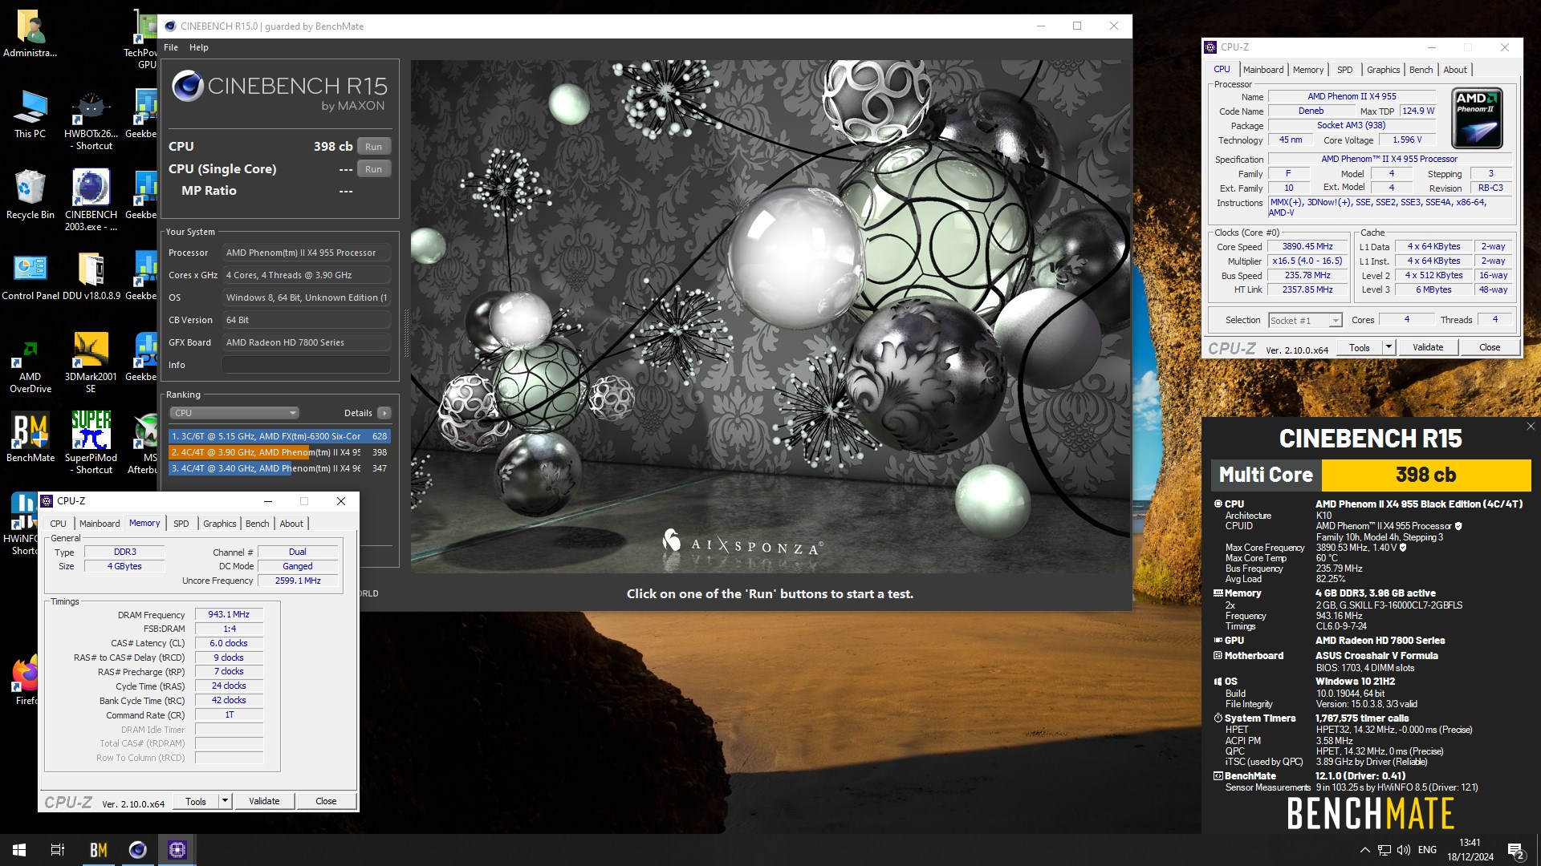Open Tools dropdown arrow in top CPU-Z
The width and height of the screenshot is (1541, 866).
click(x=1389, y=347)
